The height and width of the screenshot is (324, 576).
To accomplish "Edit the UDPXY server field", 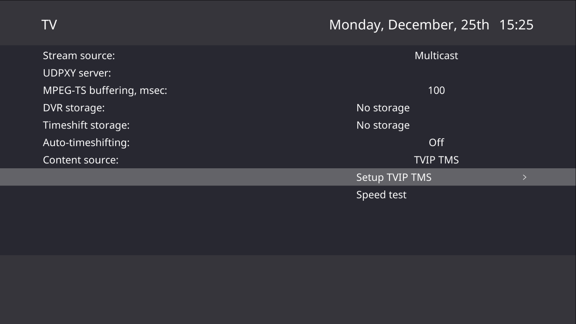I will pyautogui.click(x=436, y=73).
